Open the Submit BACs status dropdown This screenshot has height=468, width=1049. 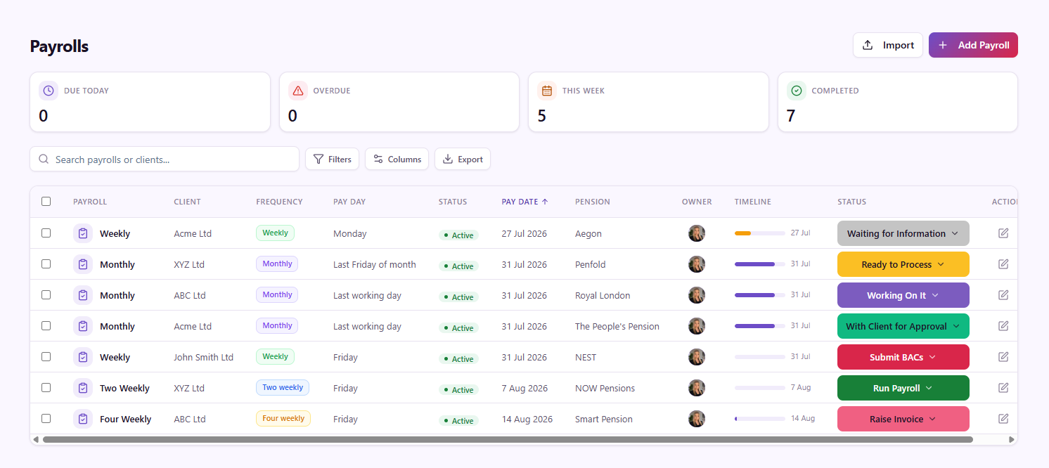click(903, 357)
